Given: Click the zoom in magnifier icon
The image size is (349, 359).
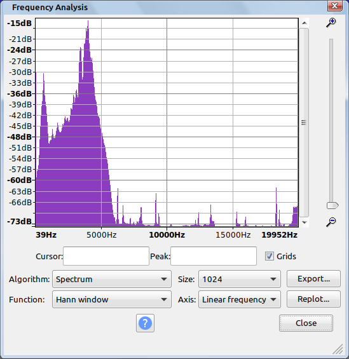Looking at the screenshot, I should (331, 22).
